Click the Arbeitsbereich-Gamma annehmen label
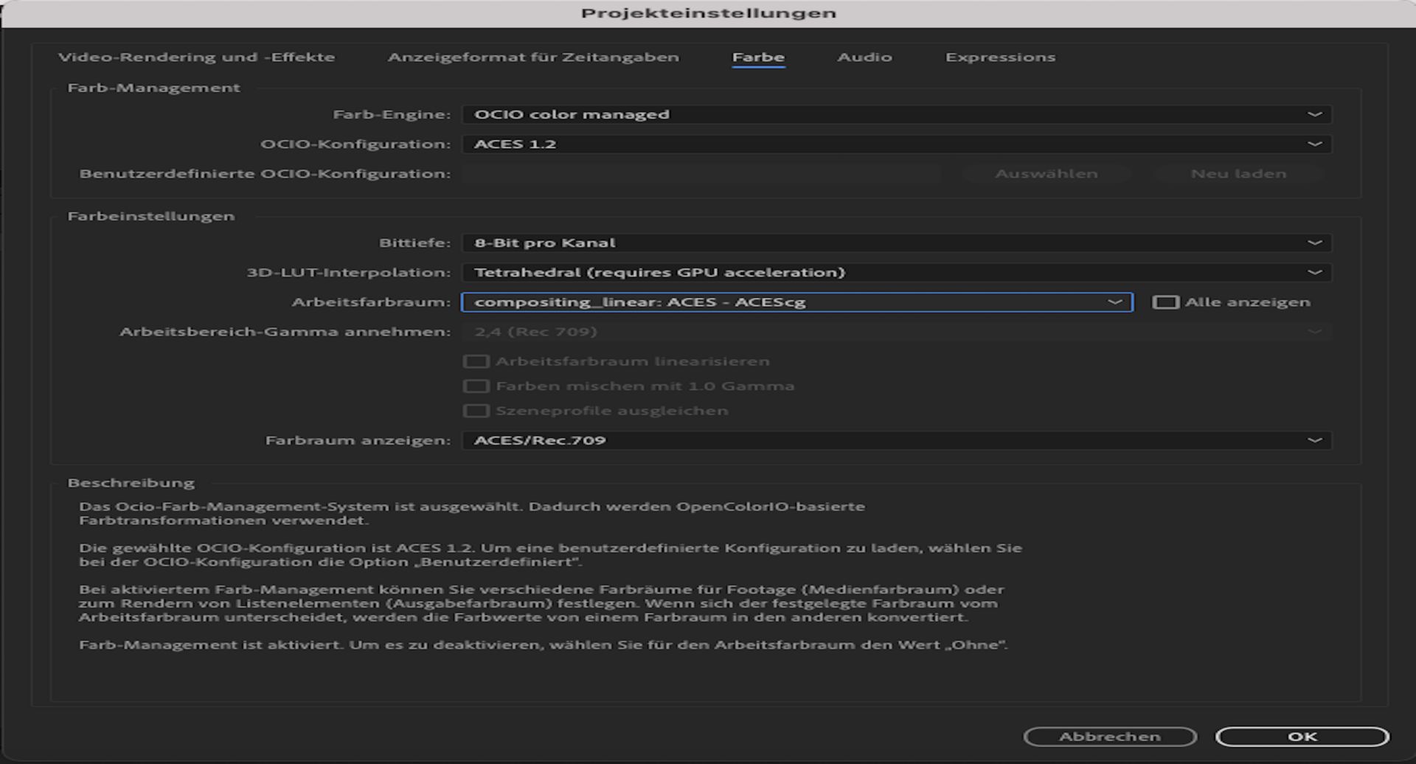The height and width of the screenshot is (764, 1416). [x=285, y=332]
